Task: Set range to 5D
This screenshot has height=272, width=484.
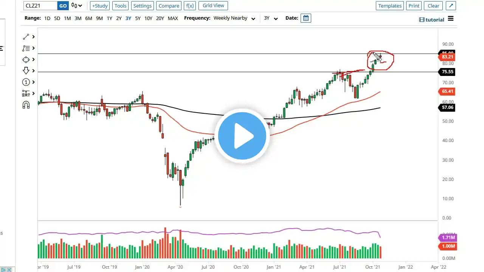Action: (x=57, y=18)
